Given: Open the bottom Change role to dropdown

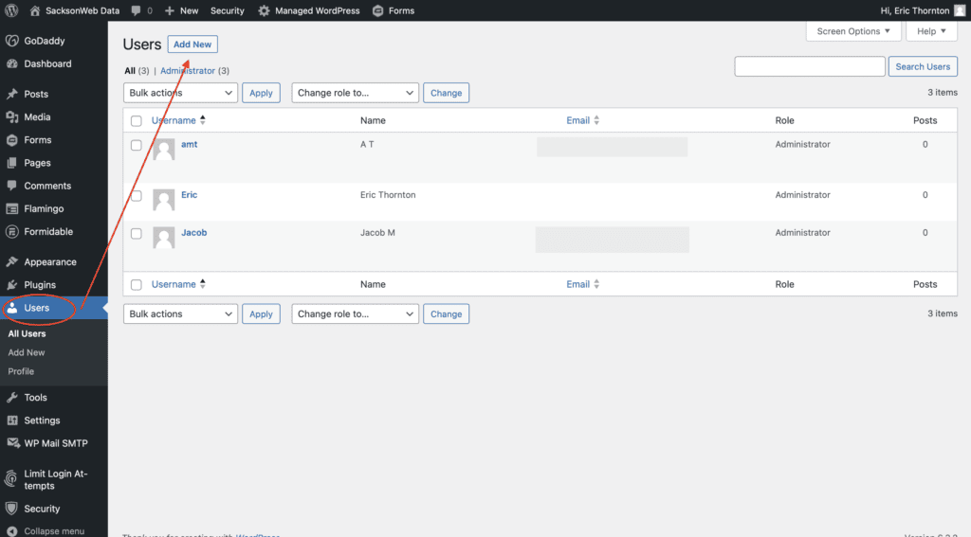Looking at the screenshot, I should click(355, 313).
